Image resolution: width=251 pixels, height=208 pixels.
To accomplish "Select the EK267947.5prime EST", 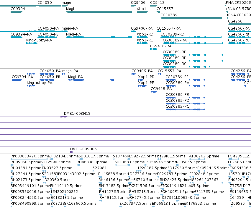I will click(x=121, y=207).
